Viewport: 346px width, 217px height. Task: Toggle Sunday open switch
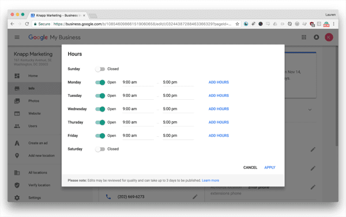coord(100,69)
